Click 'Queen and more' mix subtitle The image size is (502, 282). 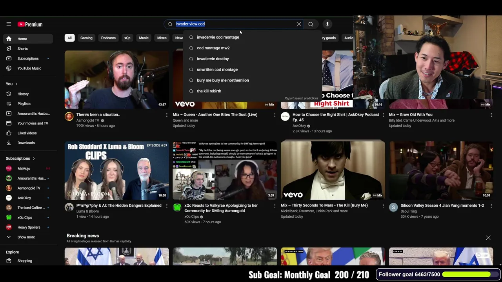(x=185, y=120)
